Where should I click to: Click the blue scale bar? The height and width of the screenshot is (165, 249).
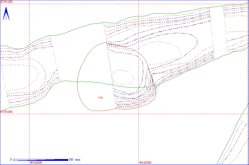41,160
